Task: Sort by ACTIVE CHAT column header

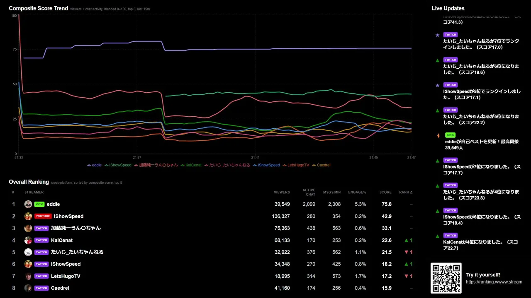Action: 309,192
